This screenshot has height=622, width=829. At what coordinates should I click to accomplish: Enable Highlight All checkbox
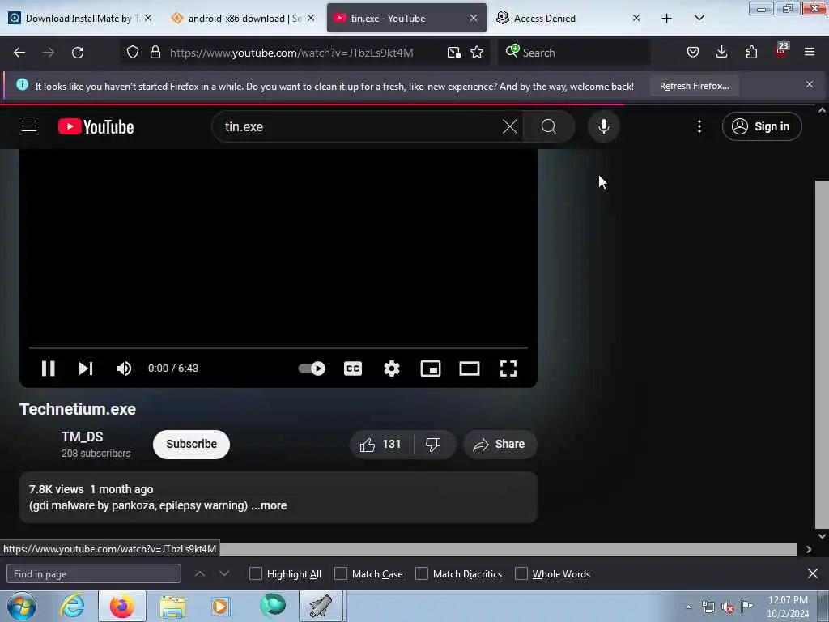coord(256,573)
